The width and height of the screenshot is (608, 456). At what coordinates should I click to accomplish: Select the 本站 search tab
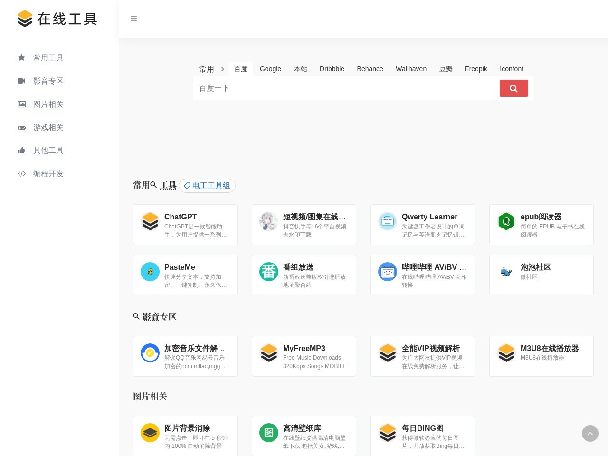301,69
